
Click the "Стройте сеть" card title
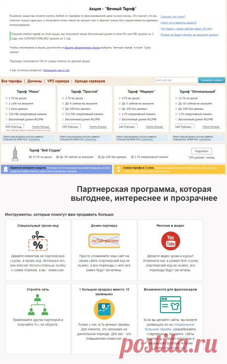[38, 289]
